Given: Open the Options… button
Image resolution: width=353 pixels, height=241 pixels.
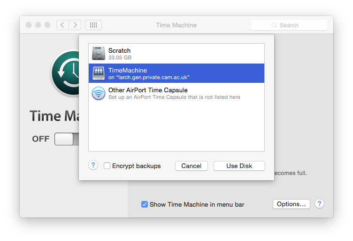Looking at the screenshot, I should coord(292,204).
